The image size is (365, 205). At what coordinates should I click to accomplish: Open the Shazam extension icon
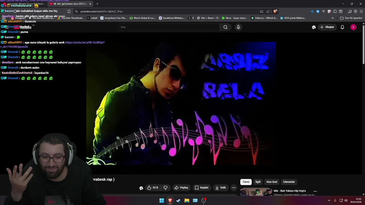click(318, 11)
